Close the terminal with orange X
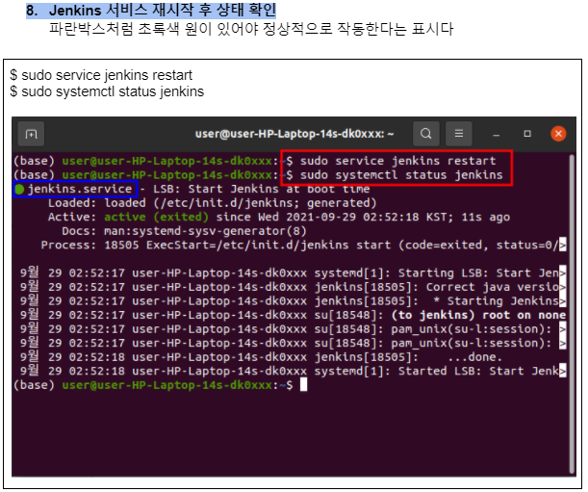The image size is (588, 492). tap(558, 134)
